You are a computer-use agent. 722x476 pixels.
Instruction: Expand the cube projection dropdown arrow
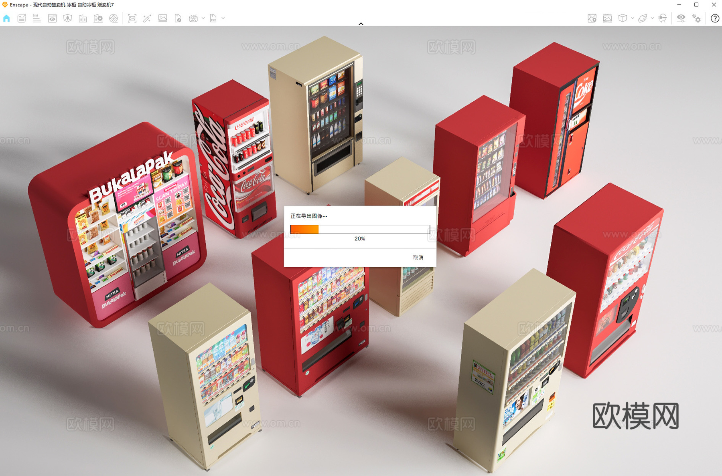[633, 18]
